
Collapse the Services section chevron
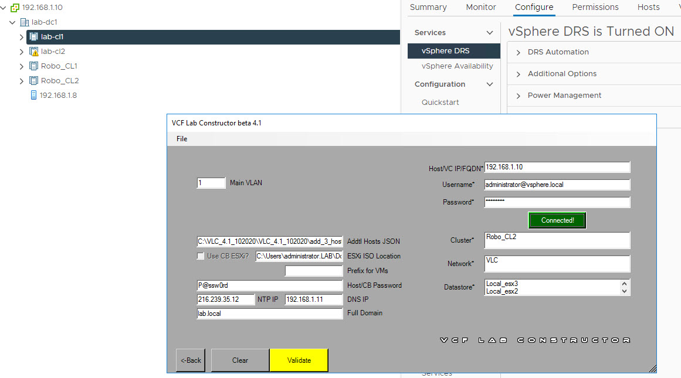point(490,33)
